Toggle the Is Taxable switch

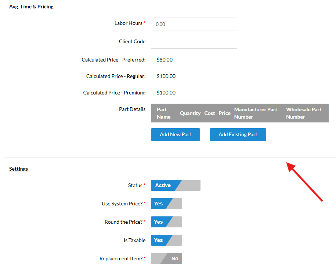[166, 240]
